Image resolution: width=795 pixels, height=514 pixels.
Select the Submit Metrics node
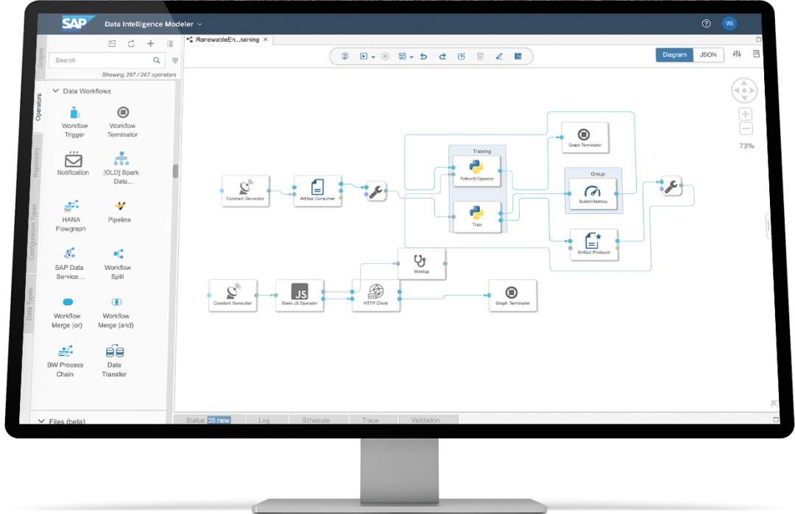[x=593, y=194]
